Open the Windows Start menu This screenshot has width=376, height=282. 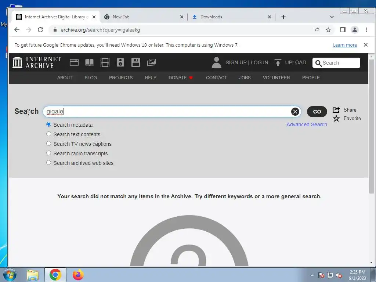click(10, 275)
